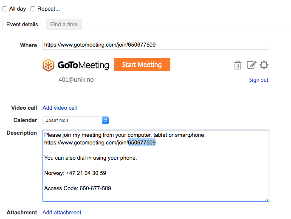Viewport: 291px width, 219px height.
Task: Click the 'Please join my meeting' description line
Action: (x=125, y=135)
